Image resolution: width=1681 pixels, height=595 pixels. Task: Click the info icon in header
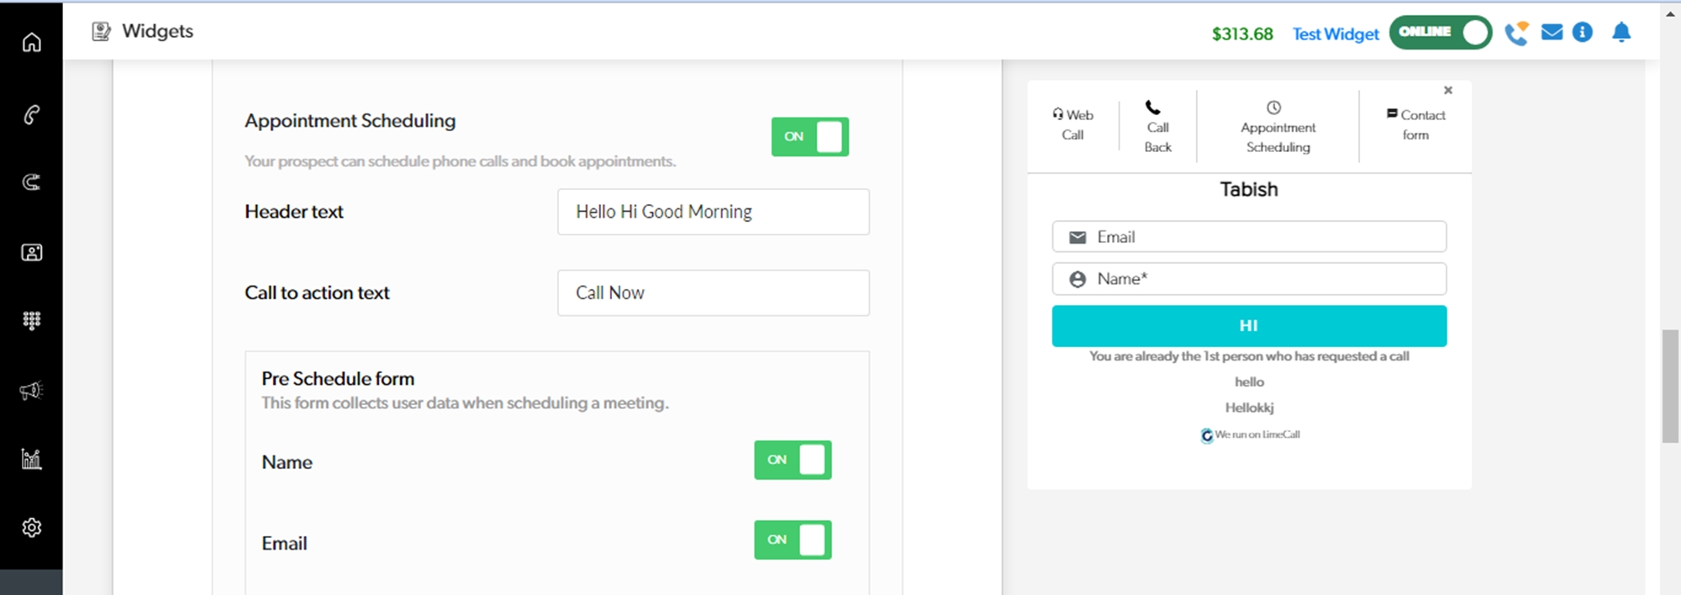(x=1582, y=33)
